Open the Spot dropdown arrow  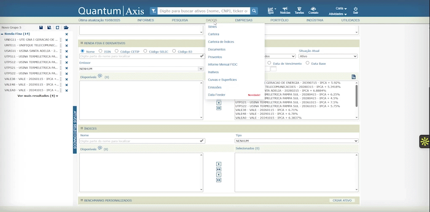coord(275,9)
